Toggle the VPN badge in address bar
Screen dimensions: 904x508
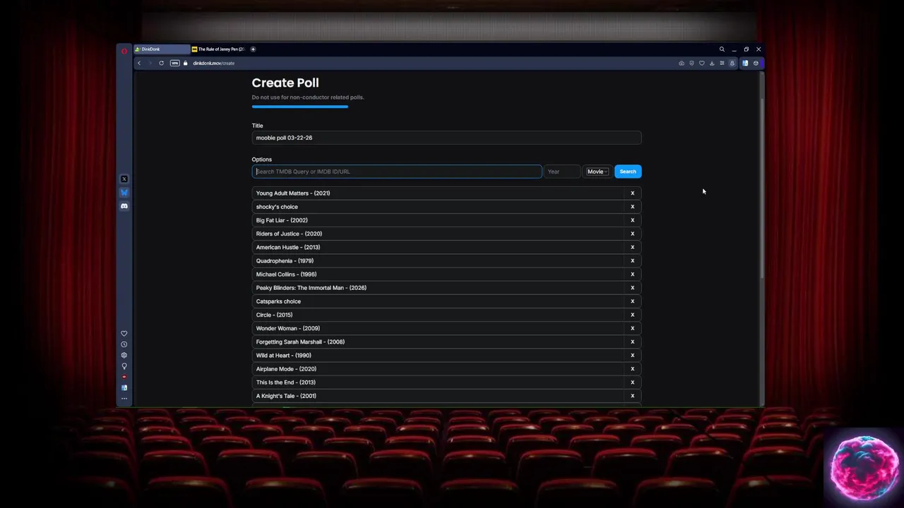click(x=174, y=64)
